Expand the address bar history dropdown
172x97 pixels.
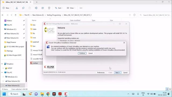[130, 15]
